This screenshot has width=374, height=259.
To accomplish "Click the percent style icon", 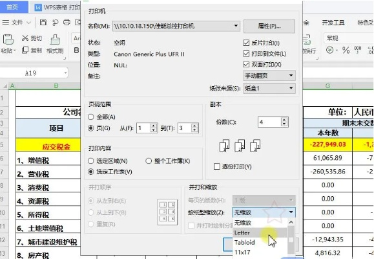I will [x=346, y=50].
